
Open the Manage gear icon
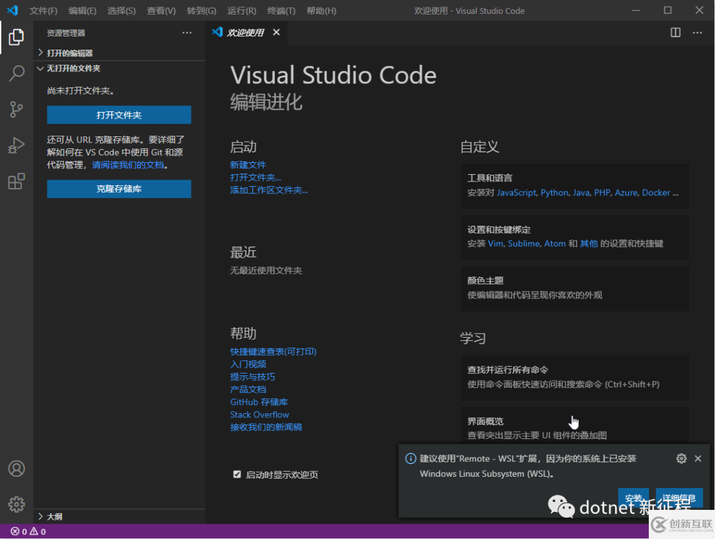pyautogui.click(x=17, y=504)
